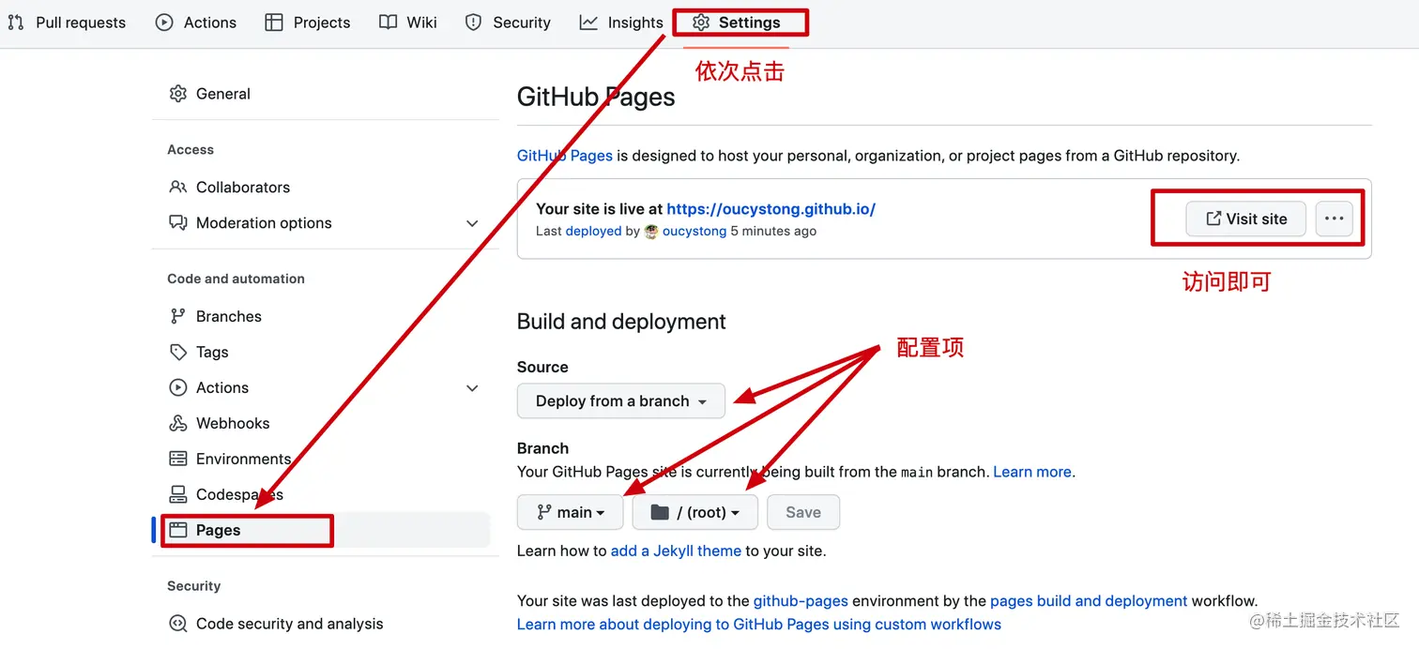1419x649 pixels.
Task: Expand Moderation options chevron
Action: [472, 223]
